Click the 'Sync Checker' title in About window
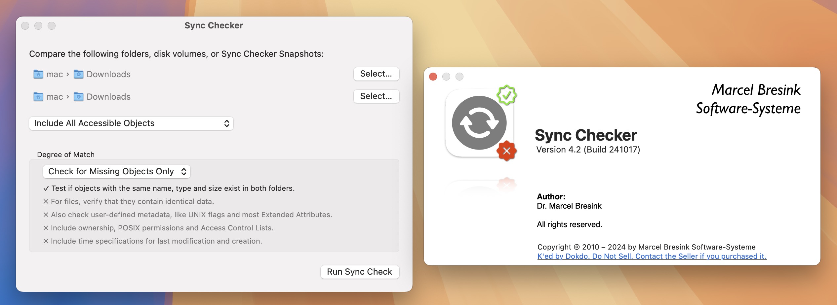 586,135
